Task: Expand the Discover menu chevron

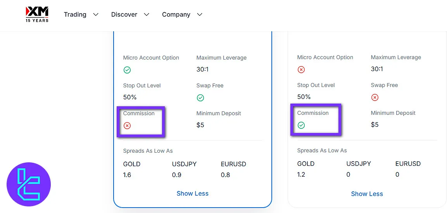Action: click(147, 15)
